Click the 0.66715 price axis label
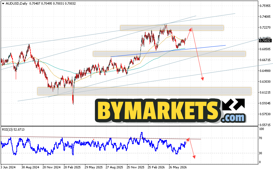 (265, 60)
